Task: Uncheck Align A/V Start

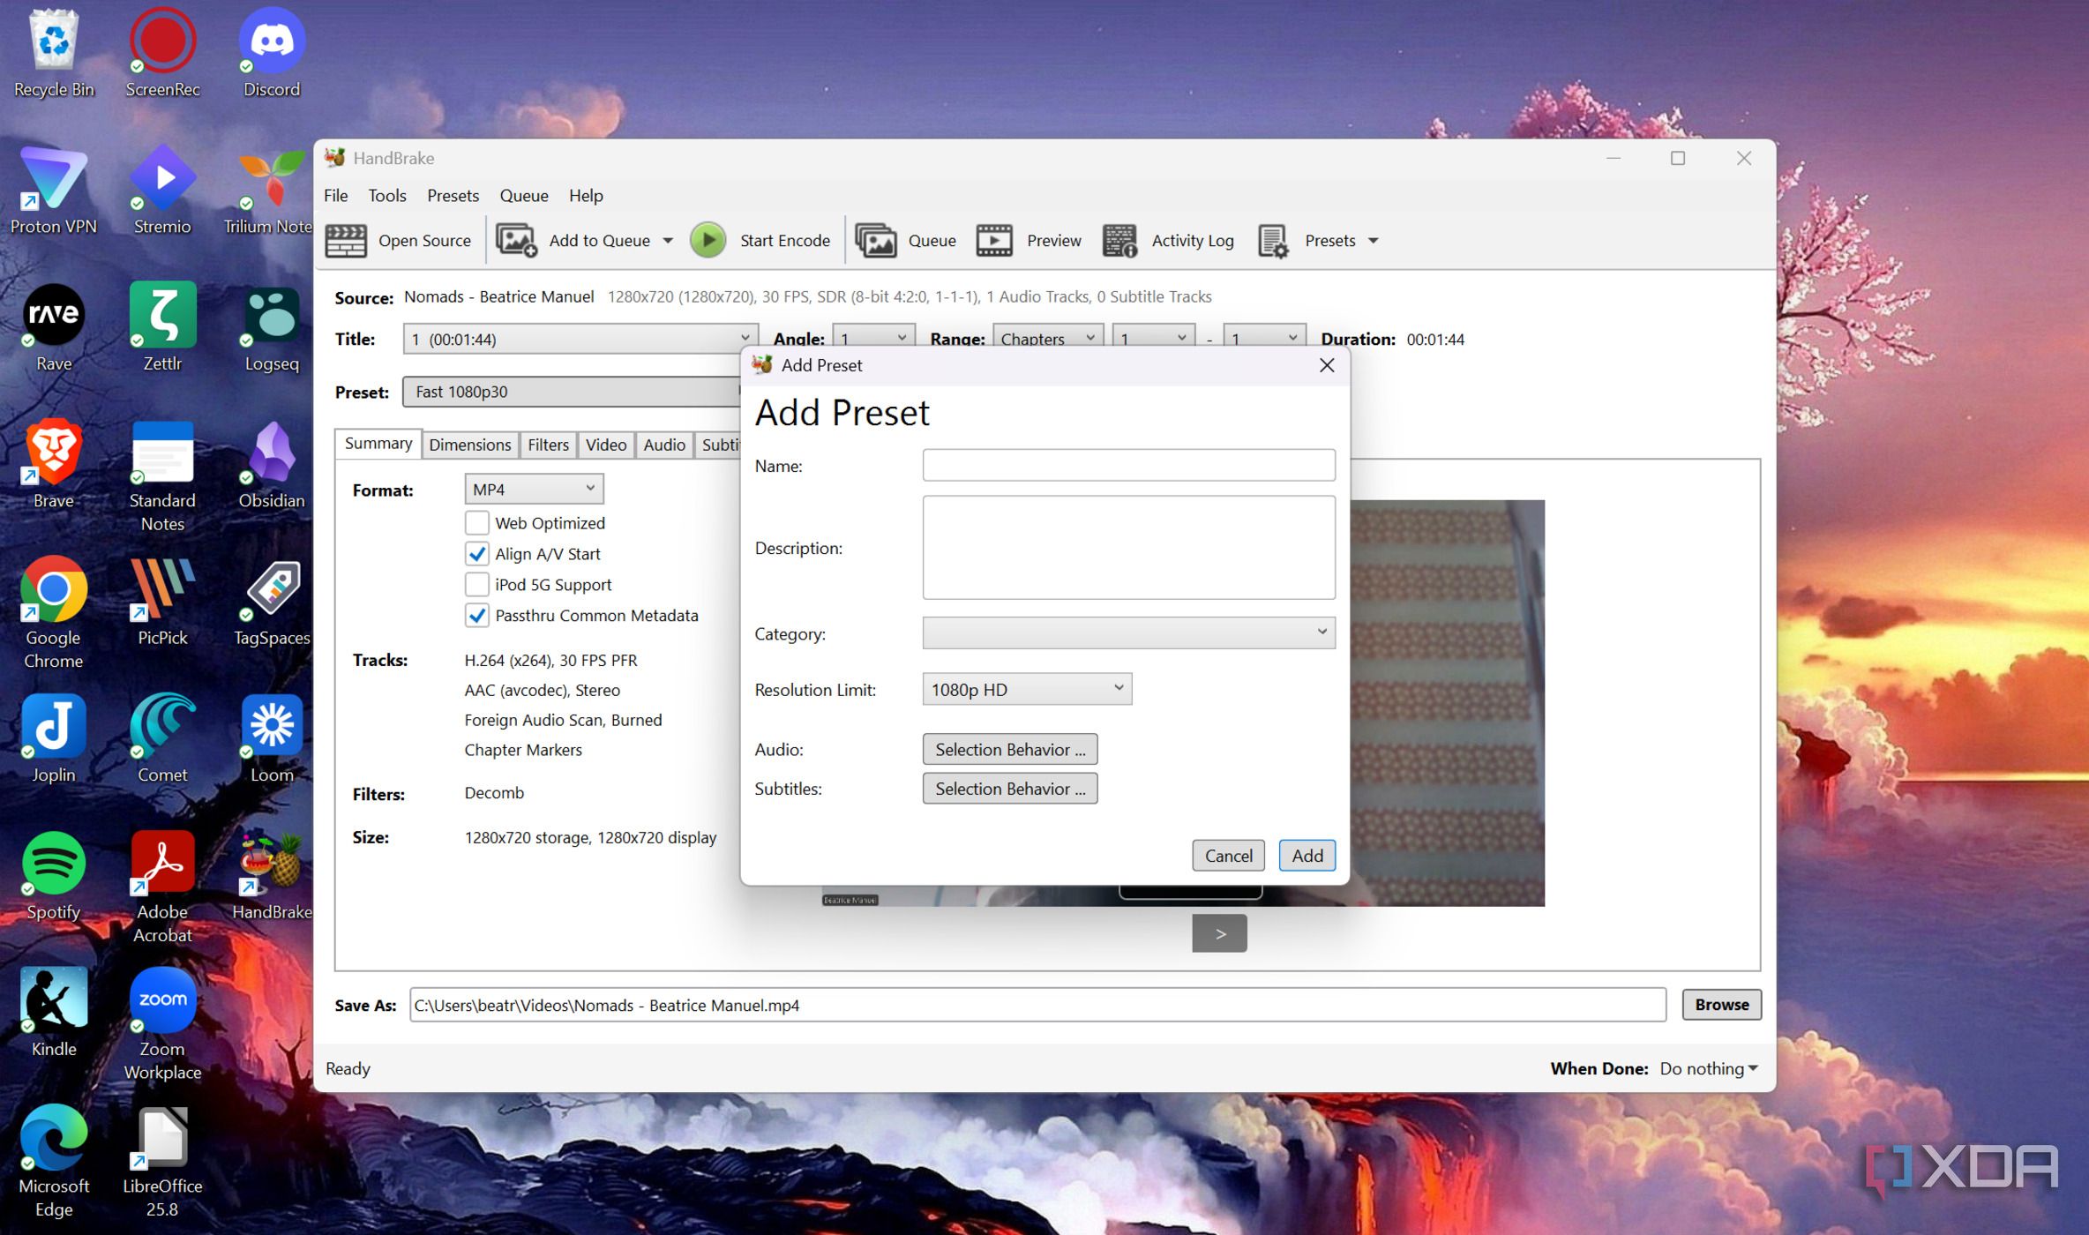Action: pyautogui.click(x=476, y=554)
